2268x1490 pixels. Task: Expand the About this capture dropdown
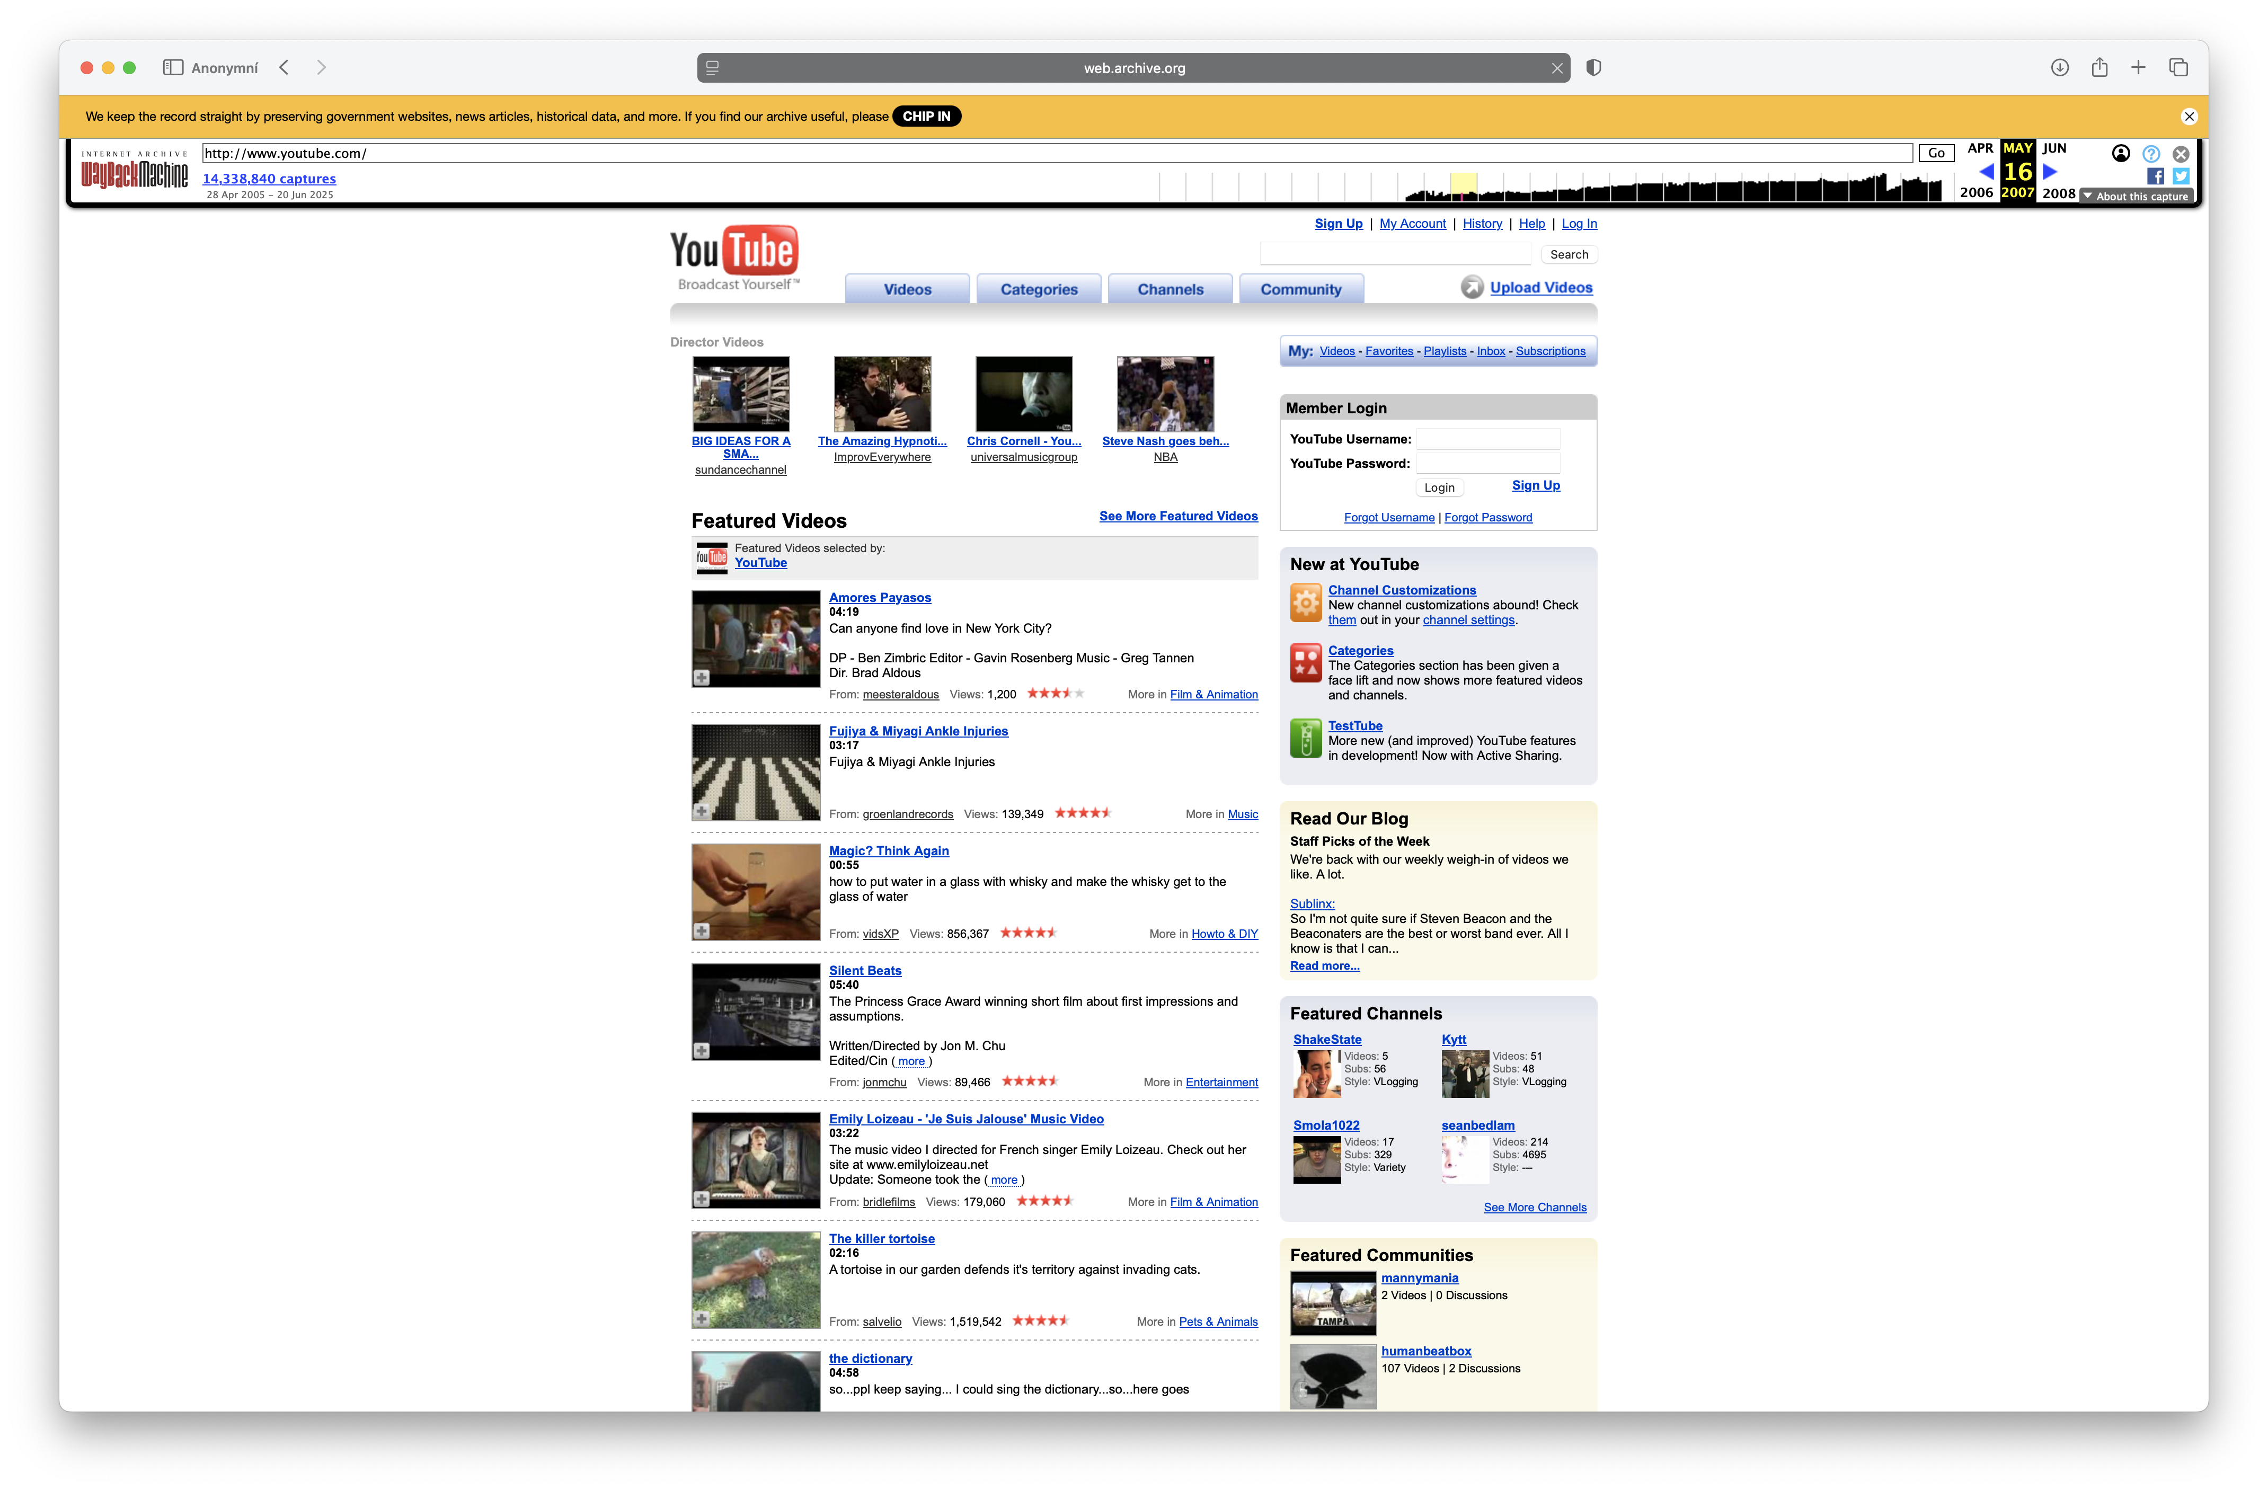click(2136, 196)
